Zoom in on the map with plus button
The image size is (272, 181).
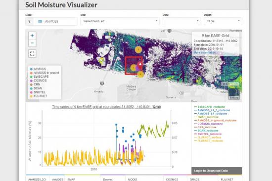pyautogui.click(x=32, y=36)
